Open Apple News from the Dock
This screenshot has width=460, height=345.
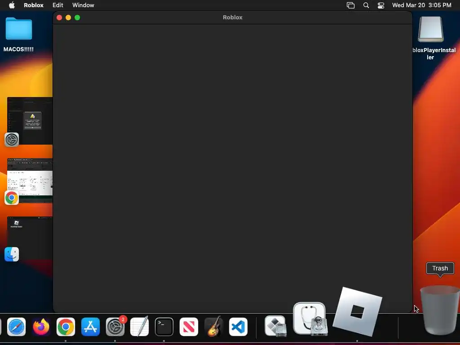189,327
